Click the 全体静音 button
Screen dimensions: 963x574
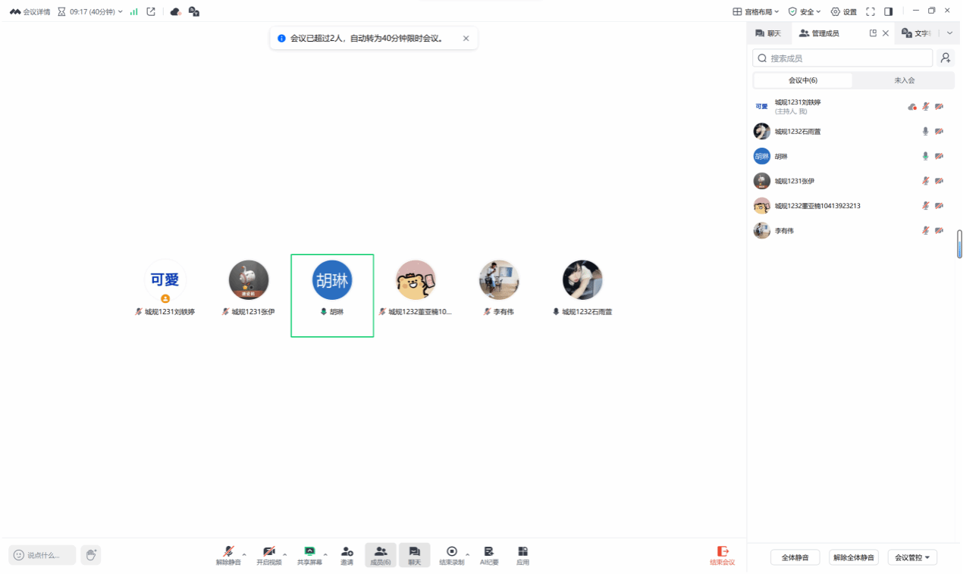click(x=795, y=557)
